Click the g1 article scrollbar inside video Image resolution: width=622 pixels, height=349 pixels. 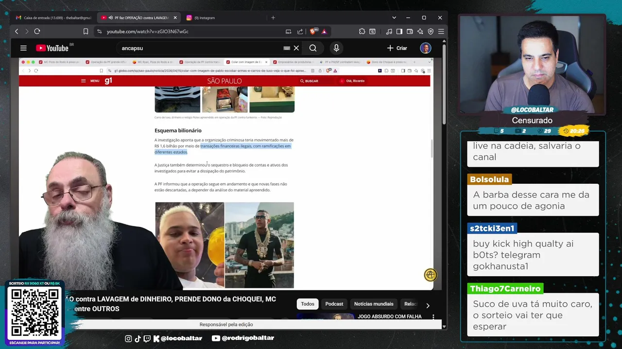point(432,148)
